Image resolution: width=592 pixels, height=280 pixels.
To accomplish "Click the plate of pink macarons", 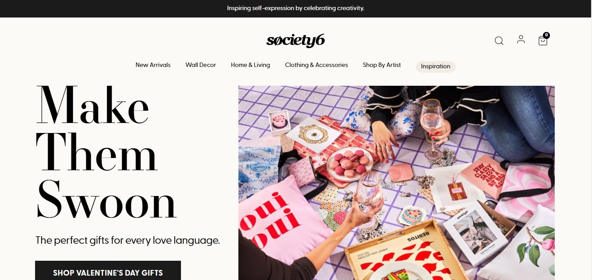I will tap(349, 163).
